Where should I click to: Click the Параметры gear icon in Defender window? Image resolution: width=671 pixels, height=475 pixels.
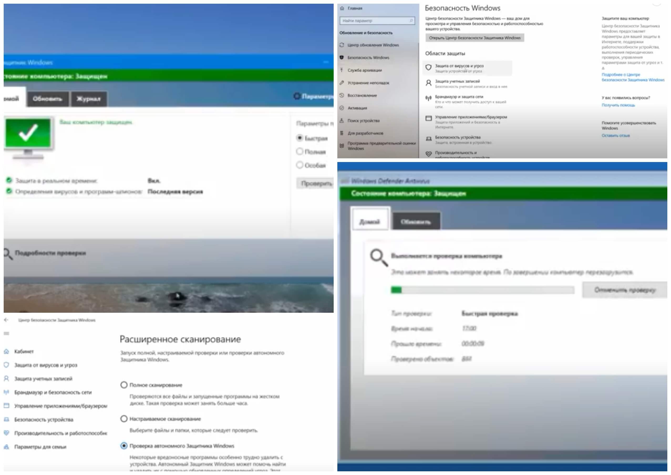coord(297,96)
